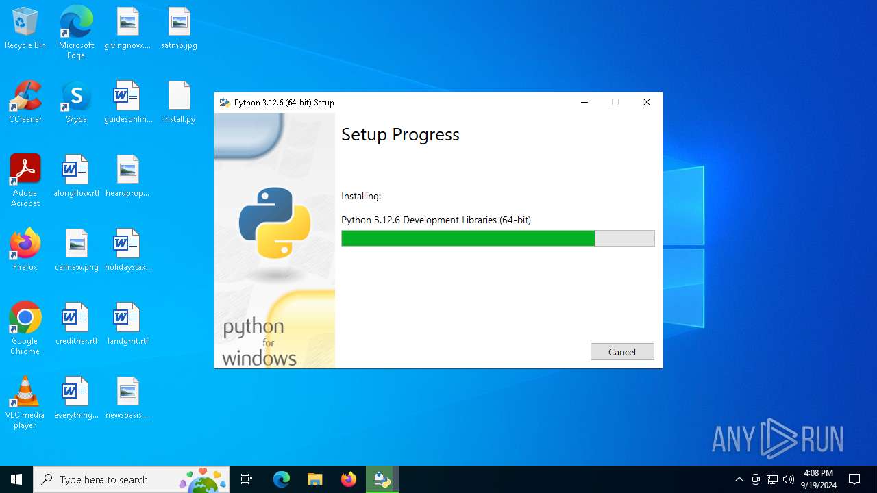Click the Python Setup title bar icon
This screenshot has width=877, height=493.
click(224, 102)
